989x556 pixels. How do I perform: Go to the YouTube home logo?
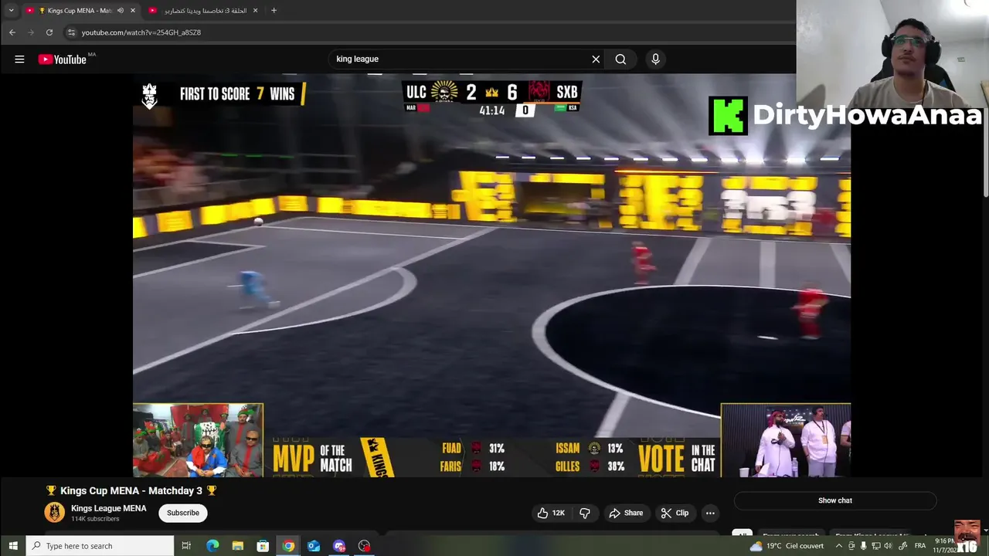pos(63,59)
